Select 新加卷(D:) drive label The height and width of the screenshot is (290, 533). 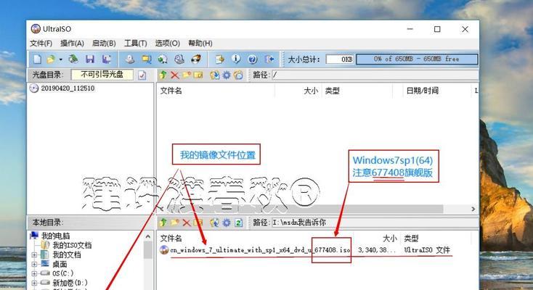pyautogui.click(x=70, y=283)
